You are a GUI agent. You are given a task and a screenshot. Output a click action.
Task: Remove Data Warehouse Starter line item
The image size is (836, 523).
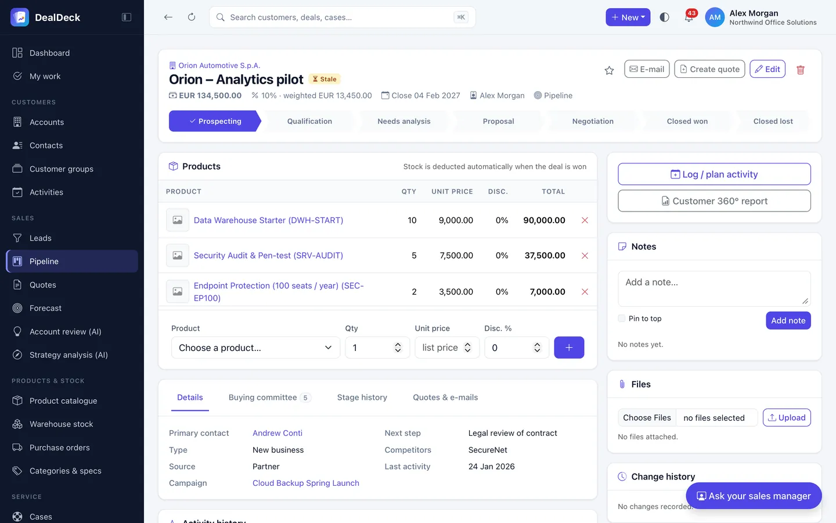pyautogui.click(x=585, y=220)
